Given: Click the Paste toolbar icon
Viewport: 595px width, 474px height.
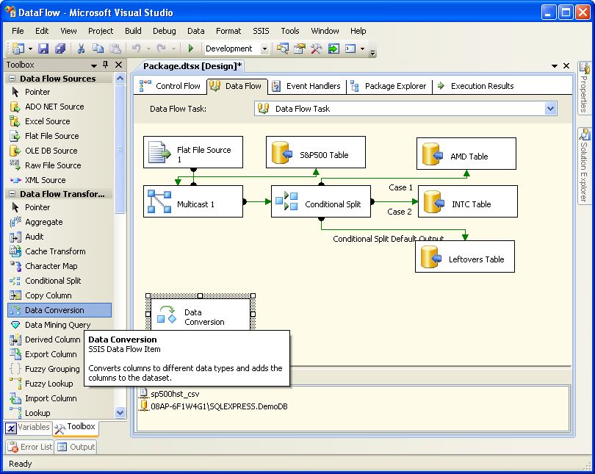Looking at the screenshot, I should (x=115, y=49).
